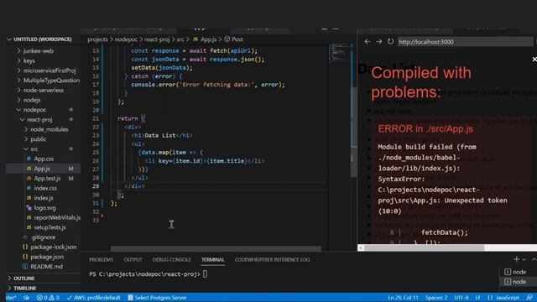Click src in breadcrumb path
Screen dimensions: 537x302
[180, 39]
